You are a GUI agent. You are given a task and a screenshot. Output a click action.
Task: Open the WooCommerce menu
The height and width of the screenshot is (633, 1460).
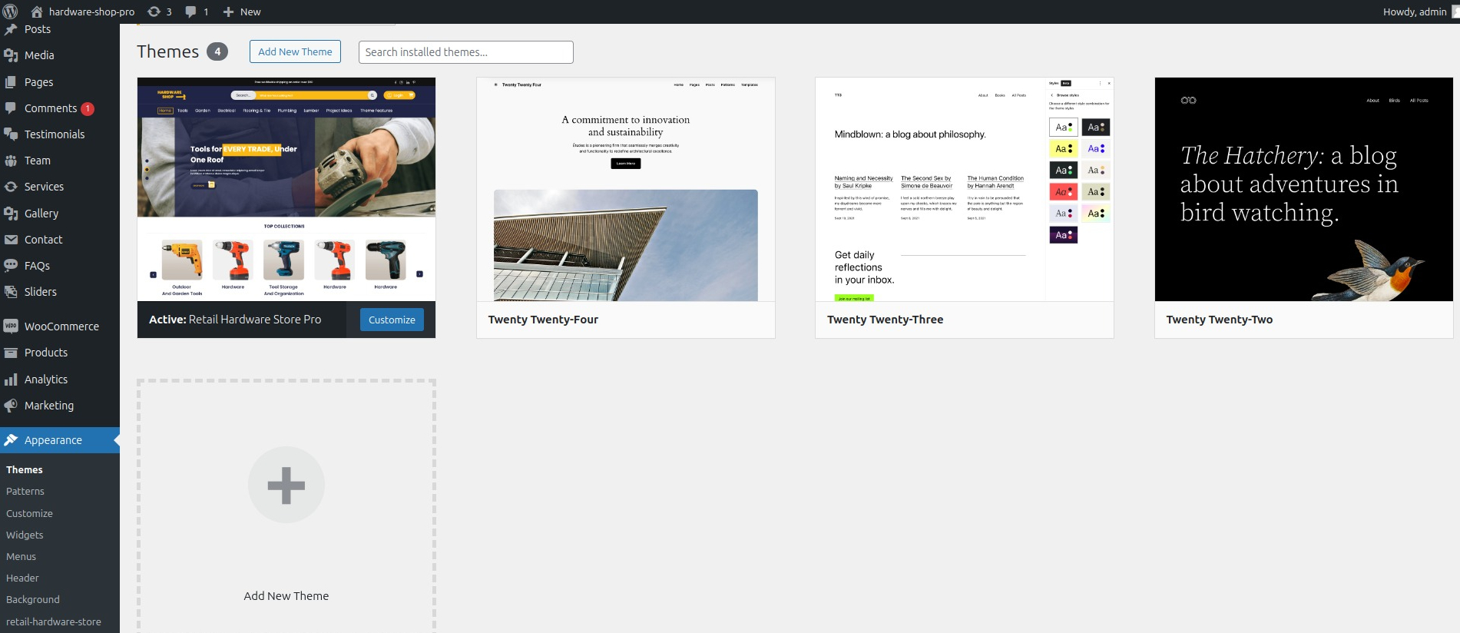pyautogui.click(x=60, y=326)
